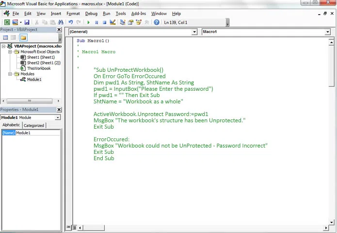Open the Object Browser toolbar icon
337x233 pixels.
(x=139, y=22)
